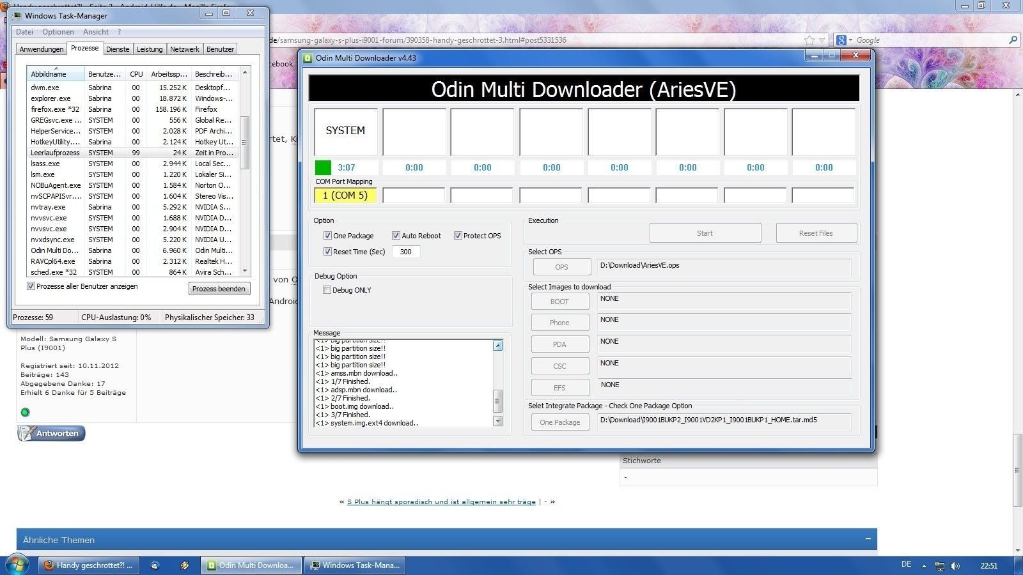Click the BOOT image button

coord(559,302)
